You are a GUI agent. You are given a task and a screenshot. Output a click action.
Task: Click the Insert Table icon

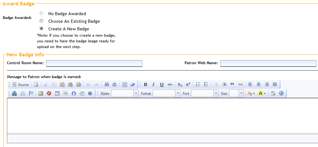click(x=57, y=94)
